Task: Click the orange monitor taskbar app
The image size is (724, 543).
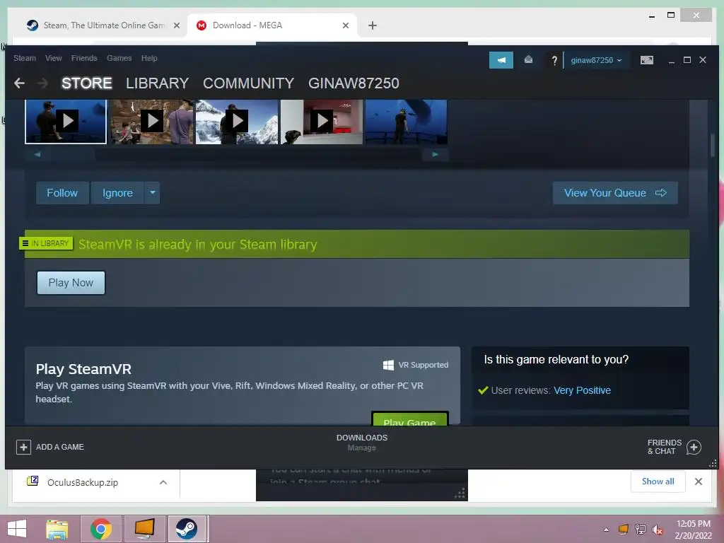Action: (x=144, y=529)
